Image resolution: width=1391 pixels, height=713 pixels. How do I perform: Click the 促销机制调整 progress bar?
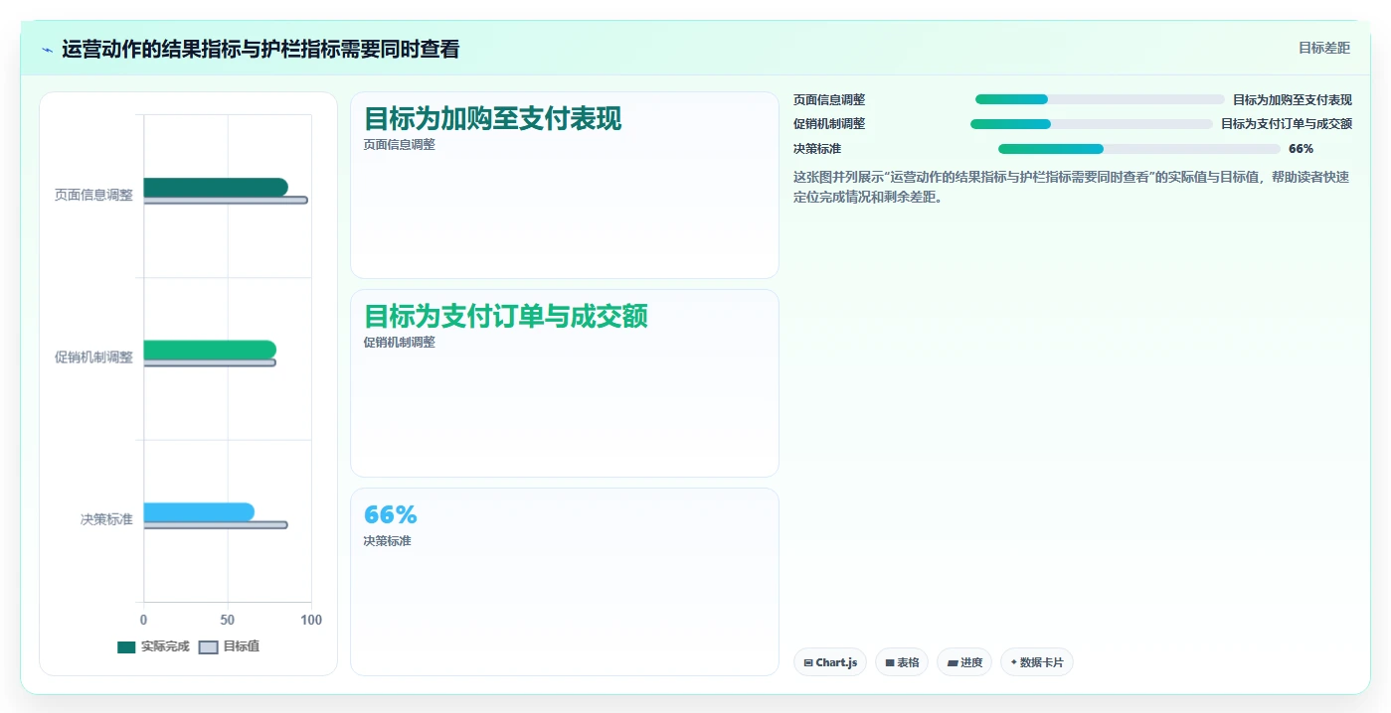pos(1092,124)
